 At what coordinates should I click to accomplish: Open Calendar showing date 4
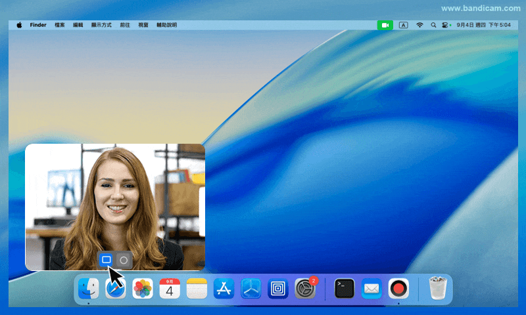click(170, 288)
